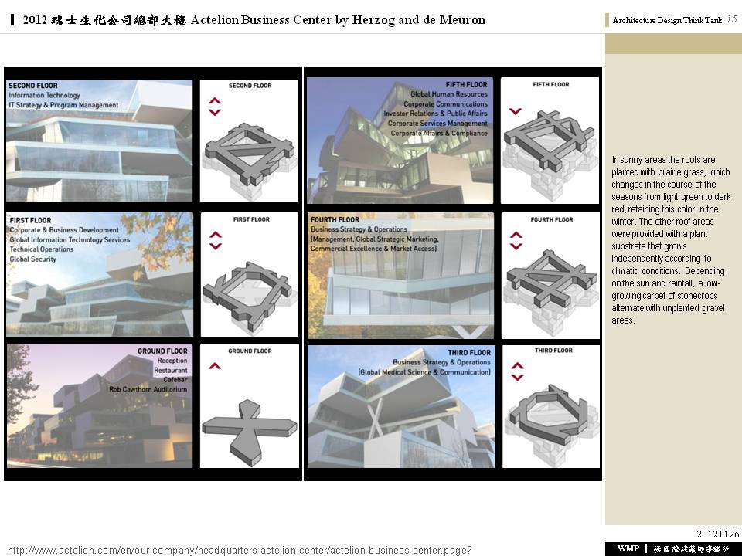
Task: Open the Second Floor Information Technology photo
Action: (100, 141)
